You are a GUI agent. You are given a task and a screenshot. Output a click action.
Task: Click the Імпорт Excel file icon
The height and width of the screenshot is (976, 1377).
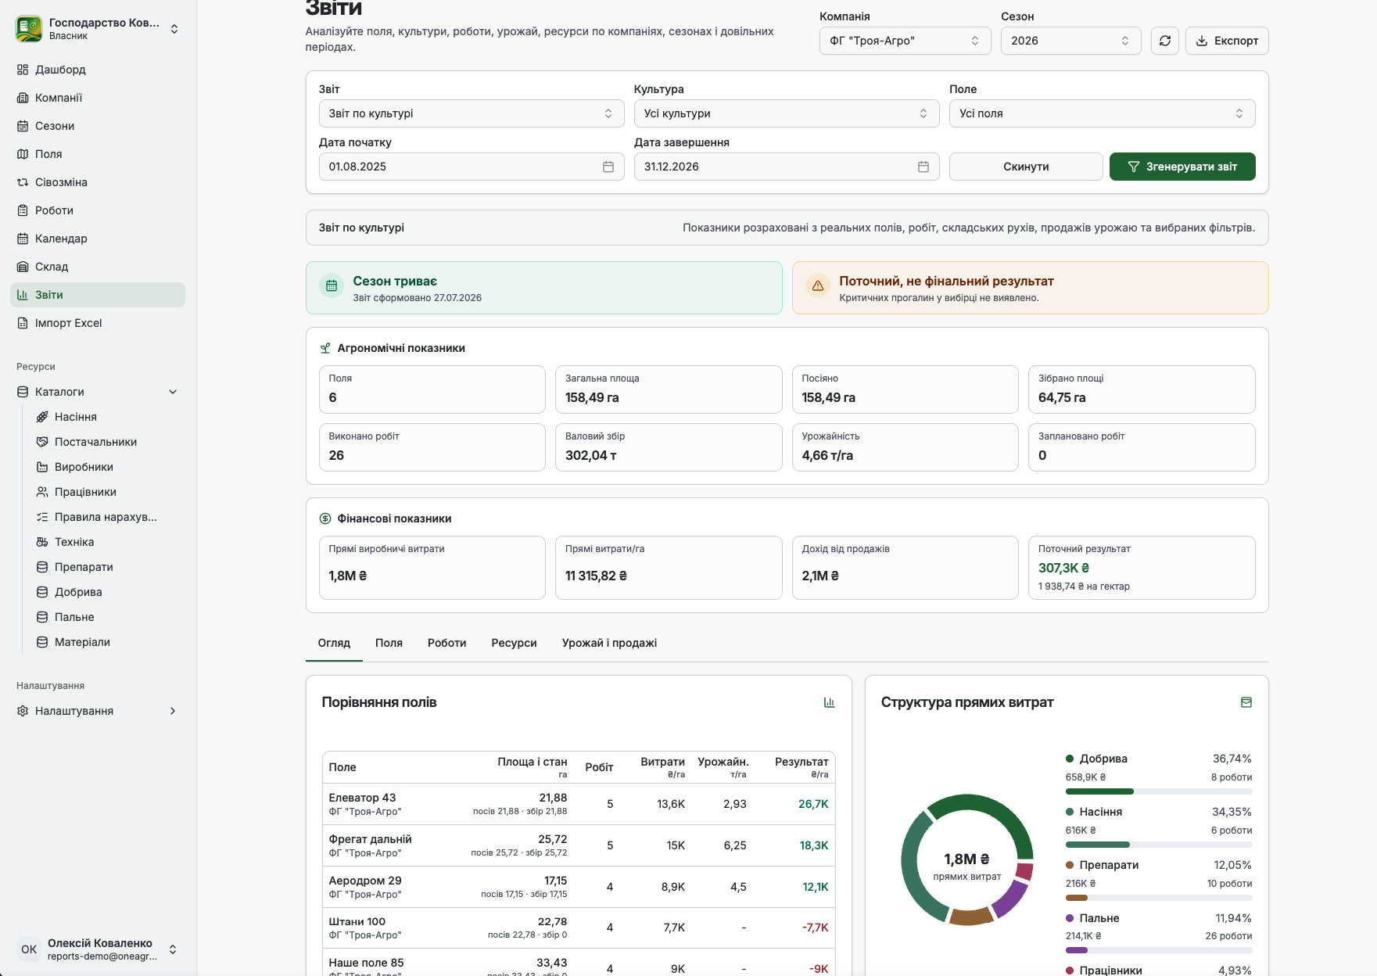(23, 323)
